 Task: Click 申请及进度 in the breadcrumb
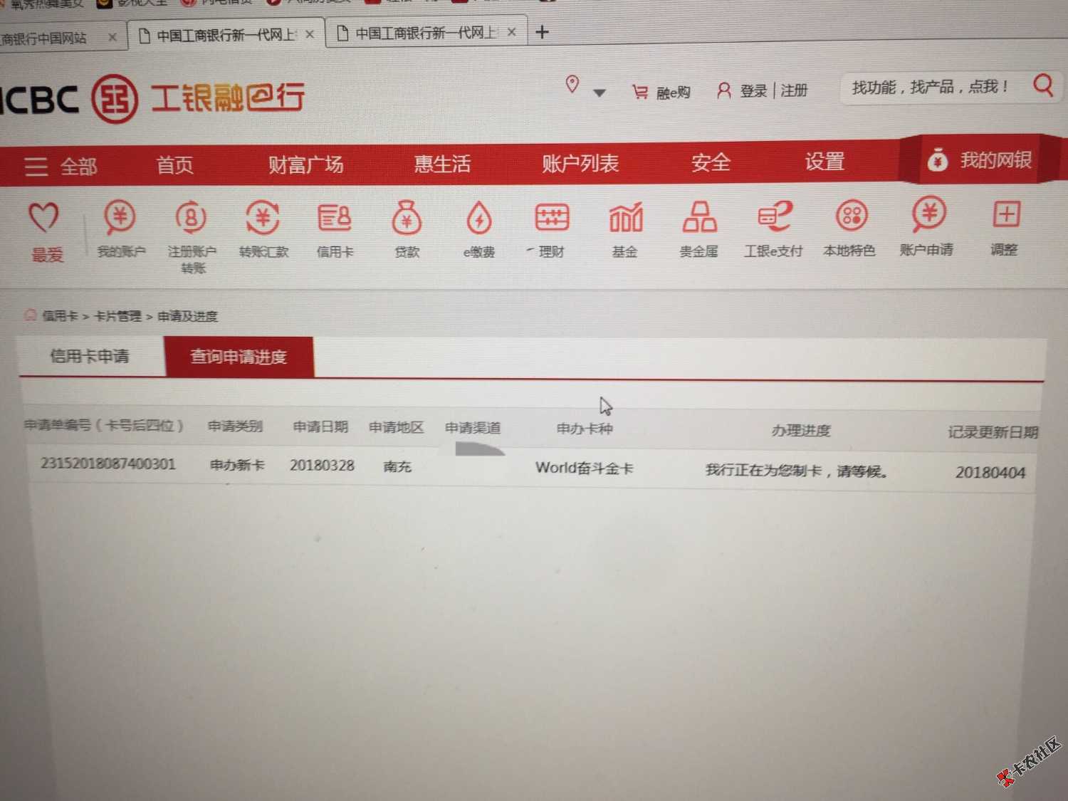point(187,316)
